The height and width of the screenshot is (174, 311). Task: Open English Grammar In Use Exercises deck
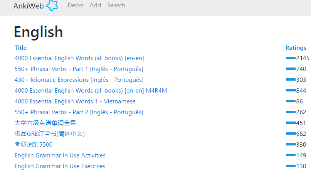[x=60, y=166]
